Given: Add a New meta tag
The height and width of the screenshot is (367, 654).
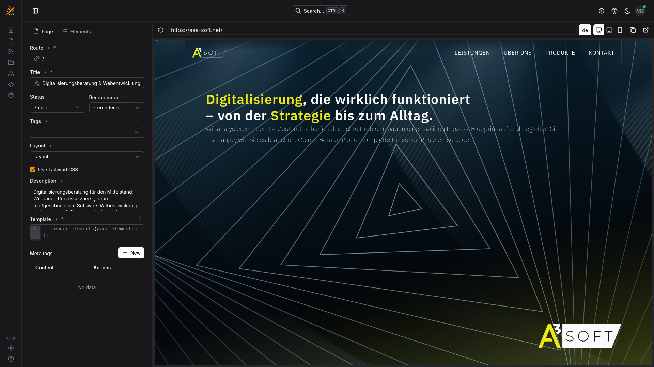Looking at the screenshot, I should coord(131,253).
